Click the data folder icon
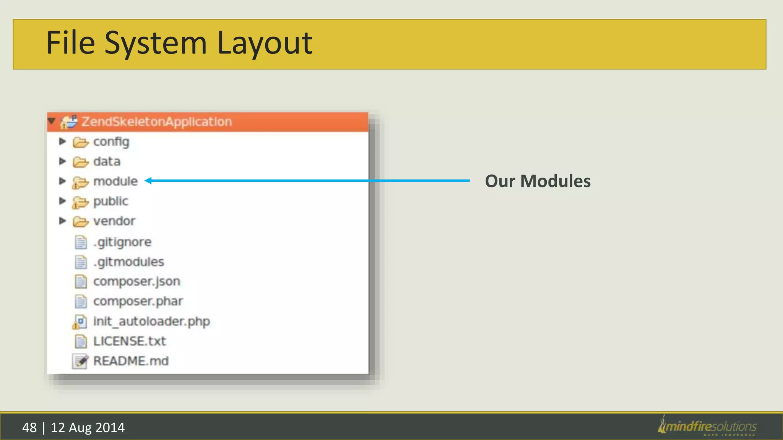The image size is (783, 440). (80, 162)
